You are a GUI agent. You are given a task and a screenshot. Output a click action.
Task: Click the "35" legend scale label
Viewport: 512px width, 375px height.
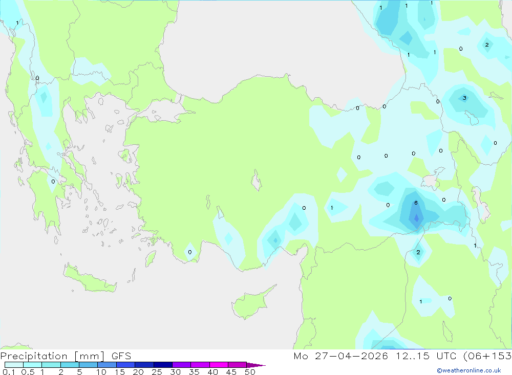(194, 372)
